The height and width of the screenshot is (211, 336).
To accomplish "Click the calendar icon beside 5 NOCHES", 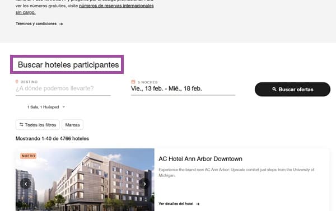I will pyautogui.click(x=133, y=82).
